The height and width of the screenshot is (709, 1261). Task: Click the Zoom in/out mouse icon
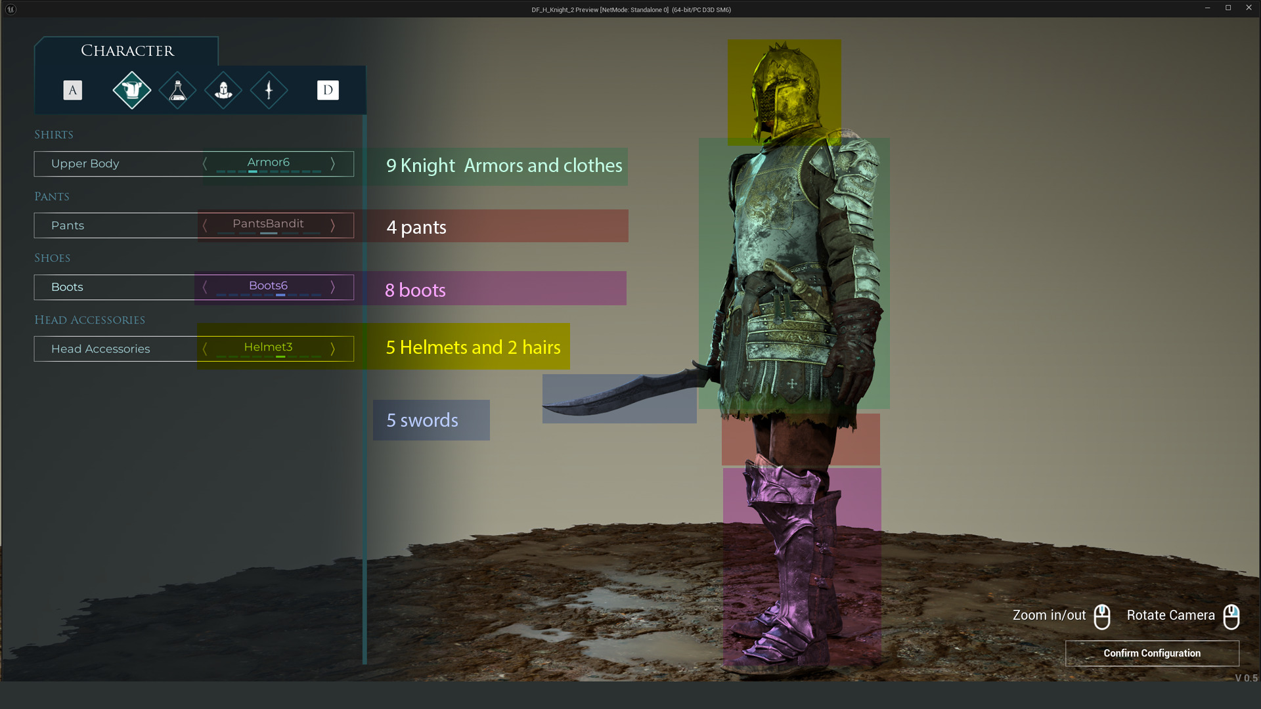point(1102,616)
